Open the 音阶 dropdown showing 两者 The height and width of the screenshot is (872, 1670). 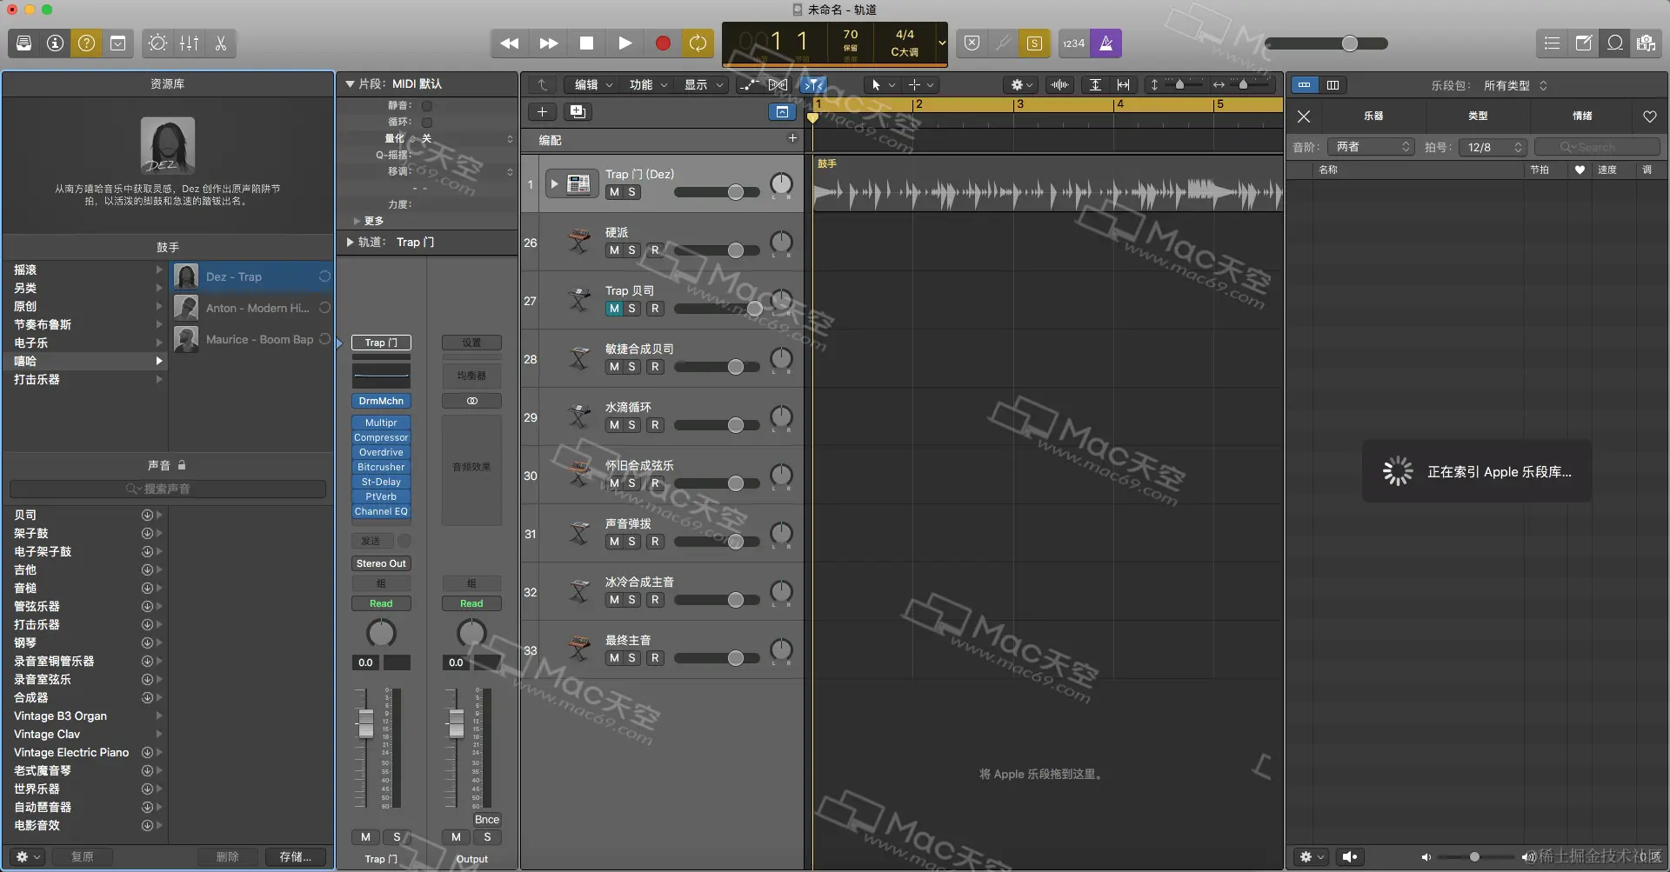click(x=1373, y=148)
